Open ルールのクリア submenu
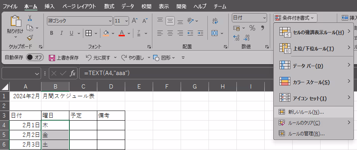The height and width of the screenshot is (150, 357). (314, 123)
